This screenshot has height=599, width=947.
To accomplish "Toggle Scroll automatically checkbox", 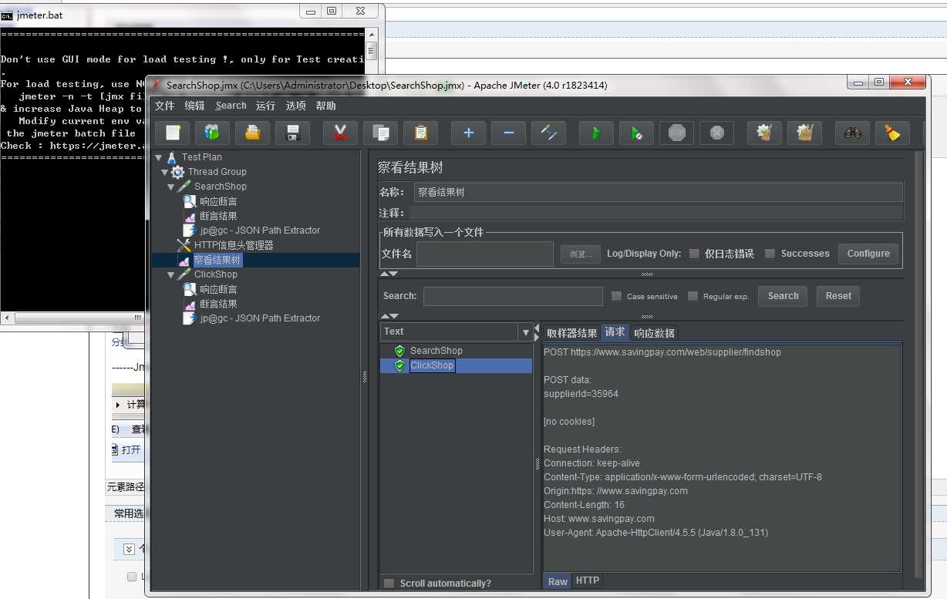I will [389, 584].
